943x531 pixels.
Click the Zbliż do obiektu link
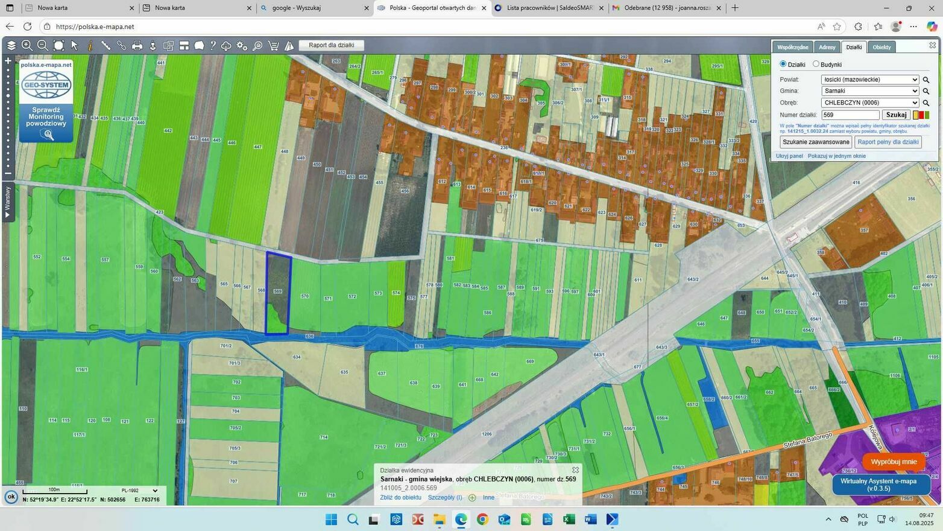[x=400, y=498]
